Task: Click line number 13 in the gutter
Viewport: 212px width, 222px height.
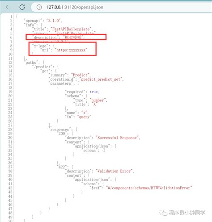Action: pyautogui.click(x=10, y=67)
